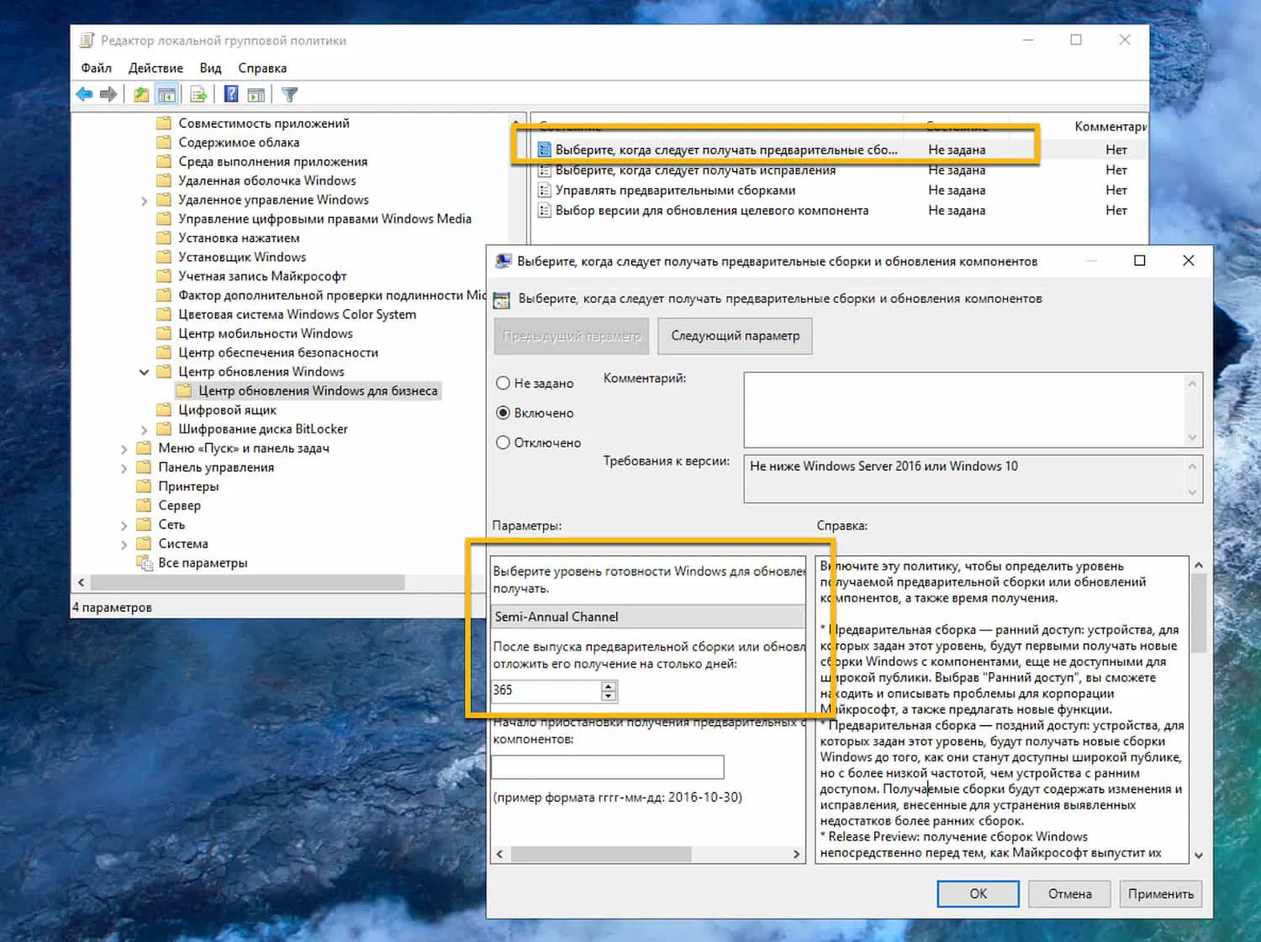Expand the 'Система' tree node
Viewport: 1261px width, 942px height.
124,545
